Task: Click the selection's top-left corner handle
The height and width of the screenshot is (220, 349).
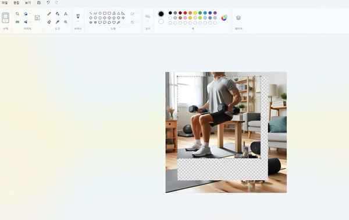Action: point(177,77)
